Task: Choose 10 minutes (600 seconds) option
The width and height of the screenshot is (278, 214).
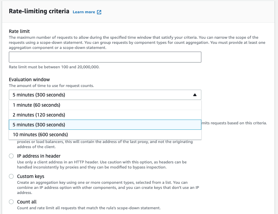Action: (x=105, y=135)
